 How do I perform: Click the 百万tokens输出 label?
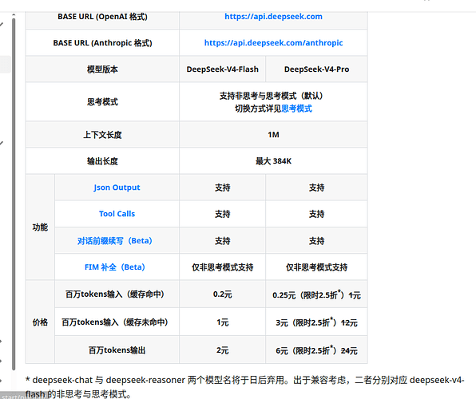click(117, 350)
